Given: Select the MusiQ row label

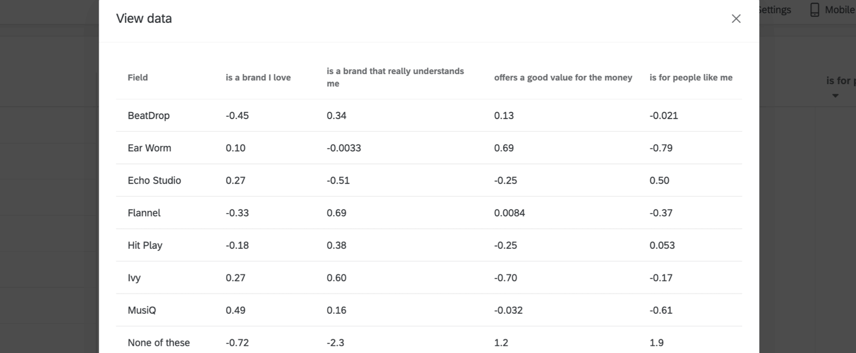Looking at the screenshot, I should [x=141, y=310].
